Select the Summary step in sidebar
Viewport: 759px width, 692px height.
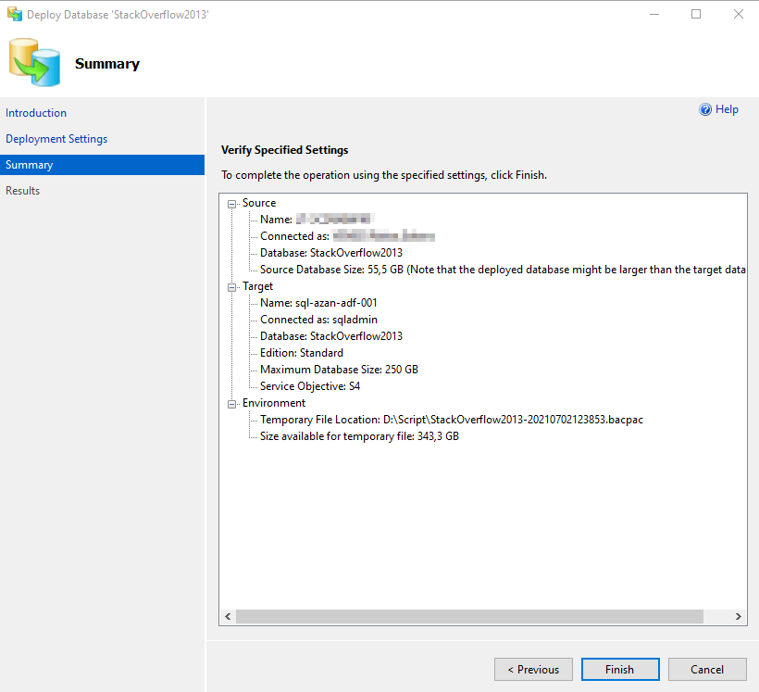[x=30, y=165]
